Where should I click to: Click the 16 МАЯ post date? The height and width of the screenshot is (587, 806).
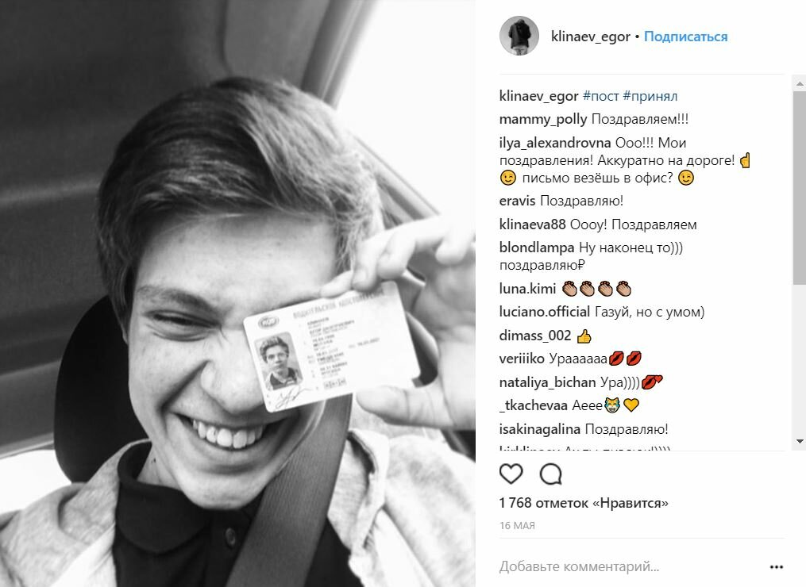[x=517, y=526]
